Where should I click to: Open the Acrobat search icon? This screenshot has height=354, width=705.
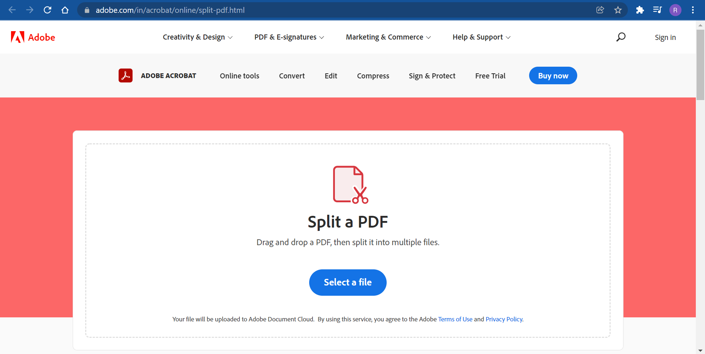(x=621, y=37)
